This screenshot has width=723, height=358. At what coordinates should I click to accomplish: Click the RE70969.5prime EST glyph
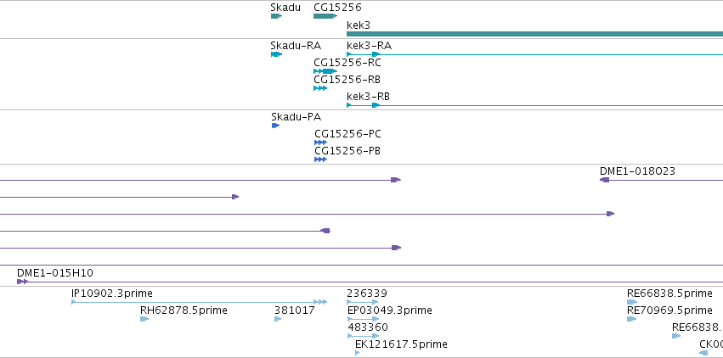[x=631, y=319]
